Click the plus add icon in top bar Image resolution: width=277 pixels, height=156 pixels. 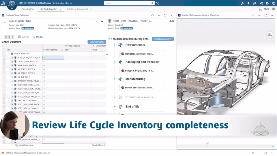point(248,3)
